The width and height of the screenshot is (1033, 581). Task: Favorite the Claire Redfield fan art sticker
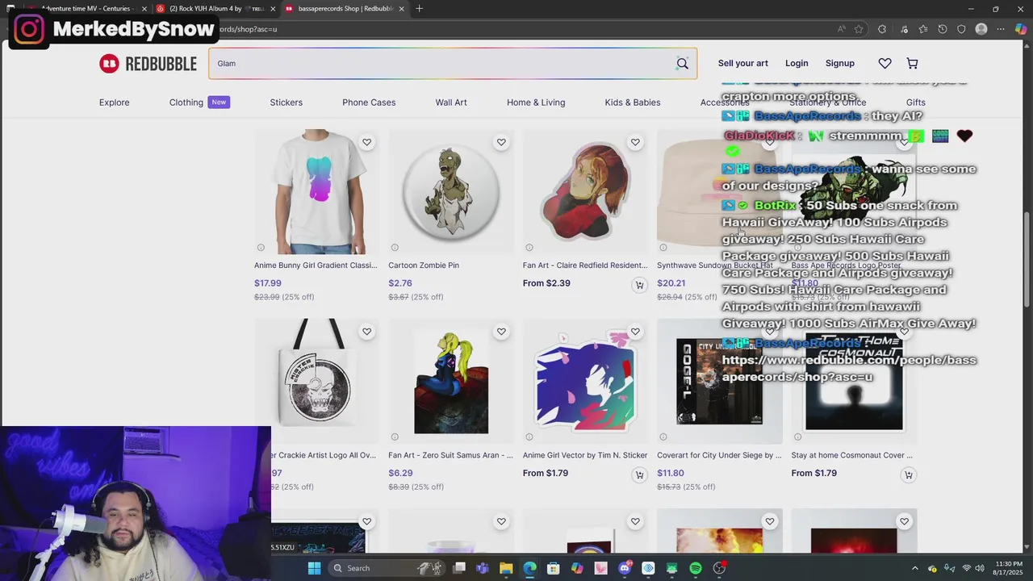point(635,142)
